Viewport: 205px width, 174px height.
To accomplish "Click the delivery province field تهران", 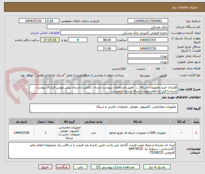I will coord(148,56).
